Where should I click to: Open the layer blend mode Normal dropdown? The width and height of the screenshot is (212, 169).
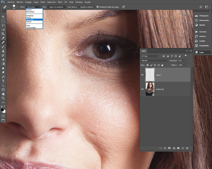pos(155,61)
